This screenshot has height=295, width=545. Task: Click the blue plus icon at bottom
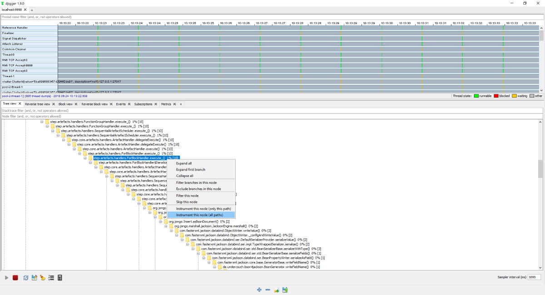click(259, 290)
